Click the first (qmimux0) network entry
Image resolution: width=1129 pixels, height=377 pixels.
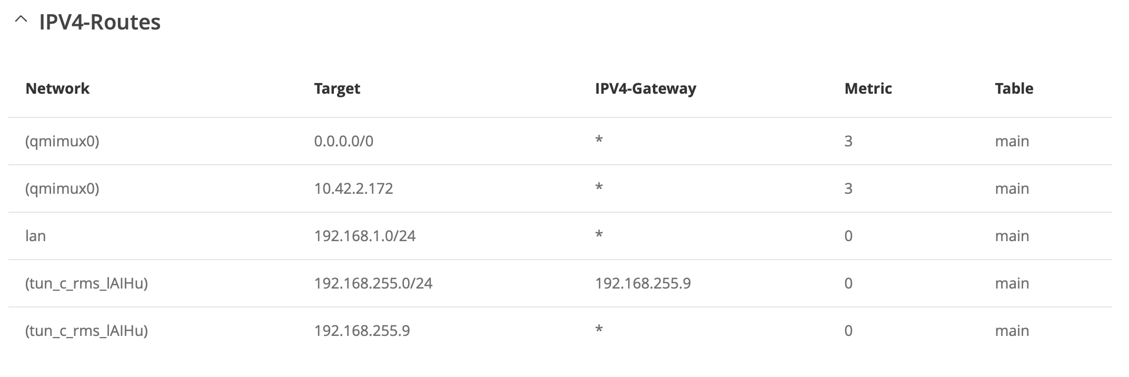[x=62, y=141]
